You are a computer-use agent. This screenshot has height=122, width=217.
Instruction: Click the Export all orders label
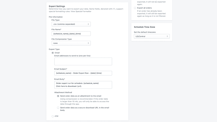coord(144,8)
